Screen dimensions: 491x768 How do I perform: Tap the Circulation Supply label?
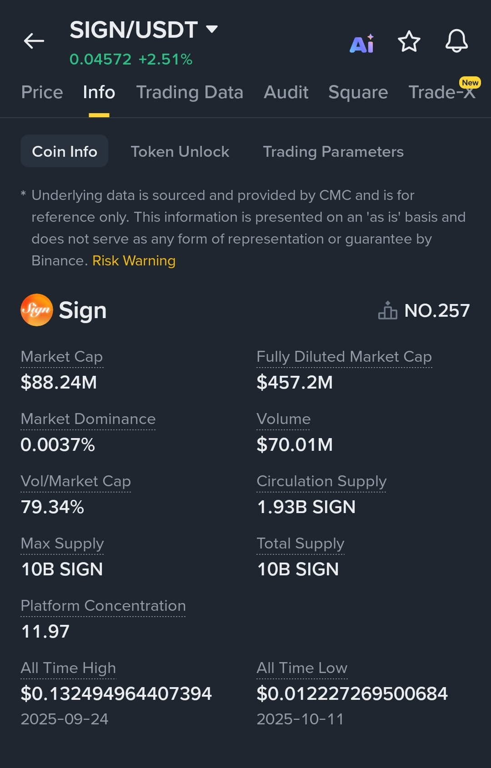coord(321,481)
